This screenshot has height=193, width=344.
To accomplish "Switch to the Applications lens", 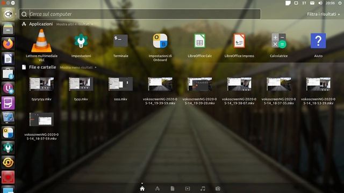I will point(157,188).
